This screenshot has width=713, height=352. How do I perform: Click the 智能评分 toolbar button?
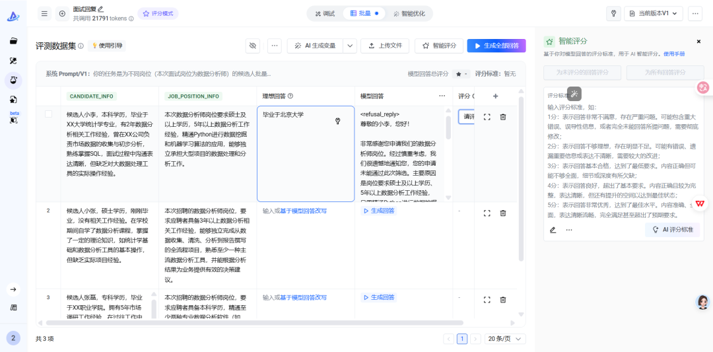(439, 46)
